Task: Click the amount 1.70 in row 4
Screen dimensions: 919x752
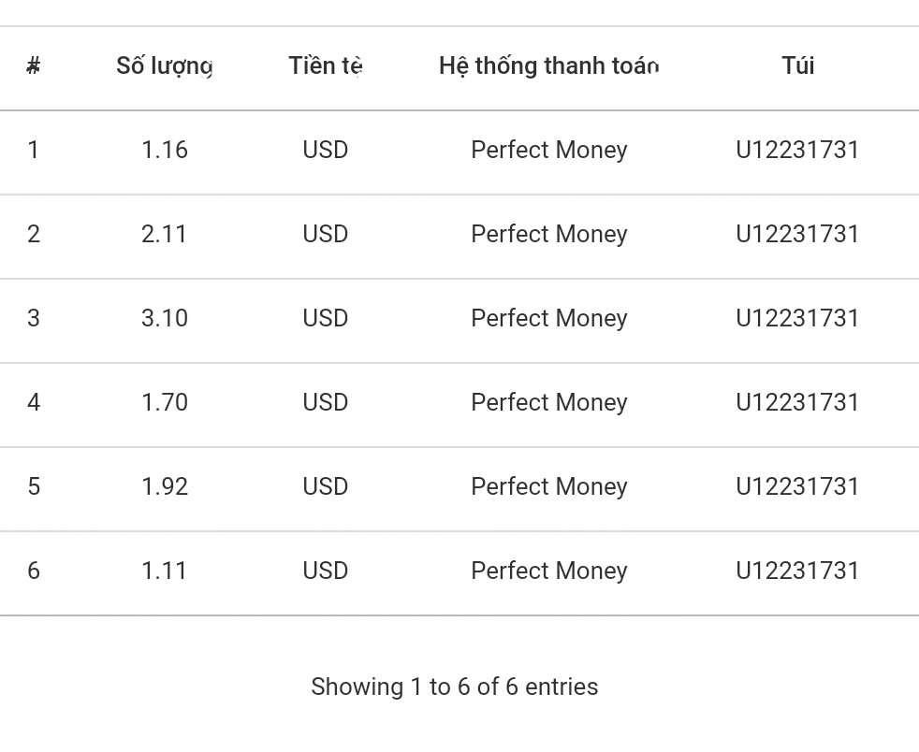Action: [165, 403]
